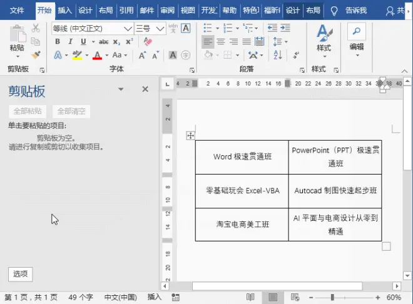Image resolution: width=413 pixels, height=304 pixels.
Task: Align text right
Action: point(233,41)
